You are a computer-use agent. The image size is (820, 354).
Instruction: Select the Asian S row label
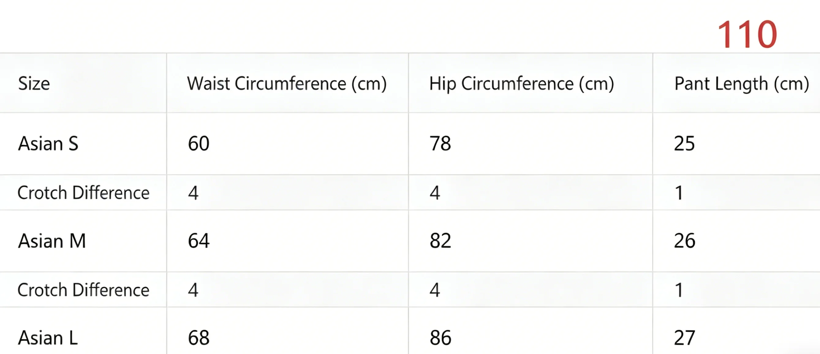48,143
